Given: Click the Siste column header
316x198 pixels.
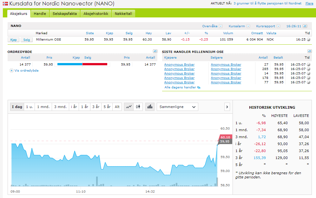Looking at the screenshot, I should point(90,33).
